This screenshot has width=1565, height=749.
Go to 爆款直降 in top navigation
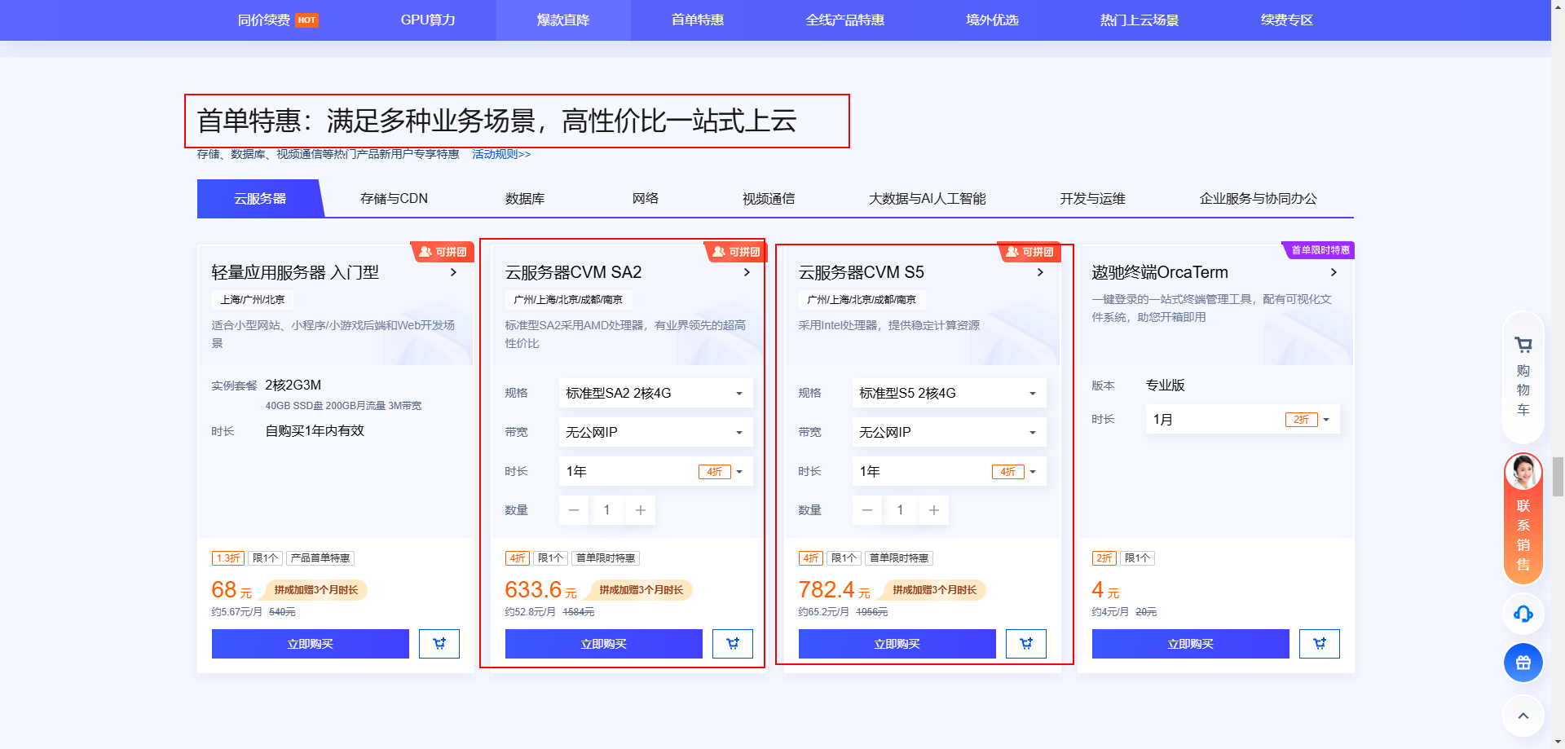click(563, 20)
